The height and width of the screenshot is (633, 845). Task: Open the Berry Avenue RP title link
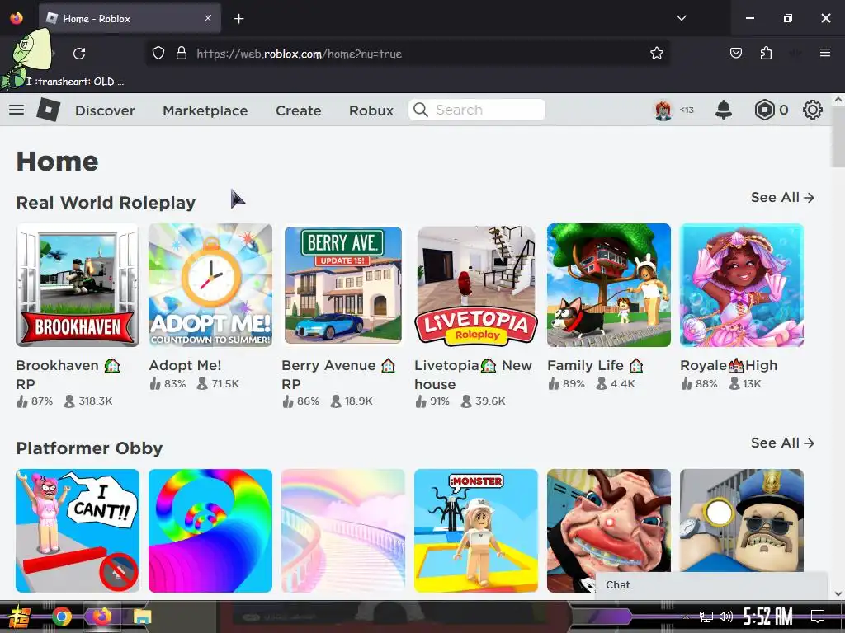point(338,375)
